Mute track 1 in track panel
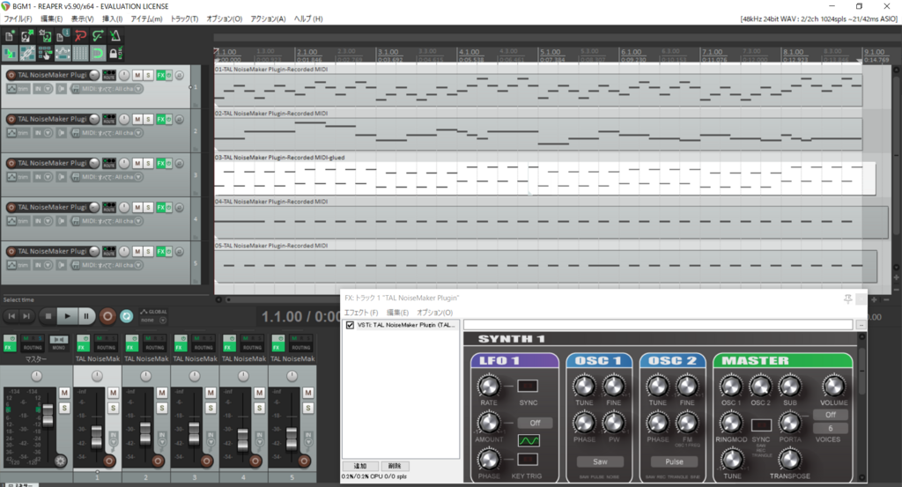The width and height of the screenshot is (902, 487). coord(137,75)
